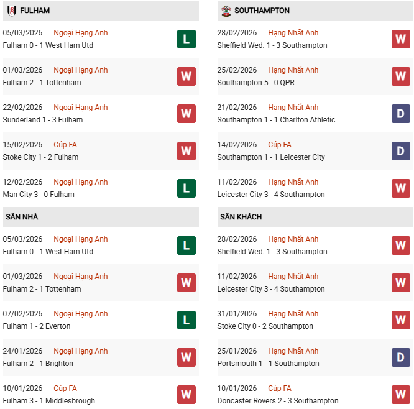Open the Fulham 3 - 1 Middlesbrough match

(48, 401)
